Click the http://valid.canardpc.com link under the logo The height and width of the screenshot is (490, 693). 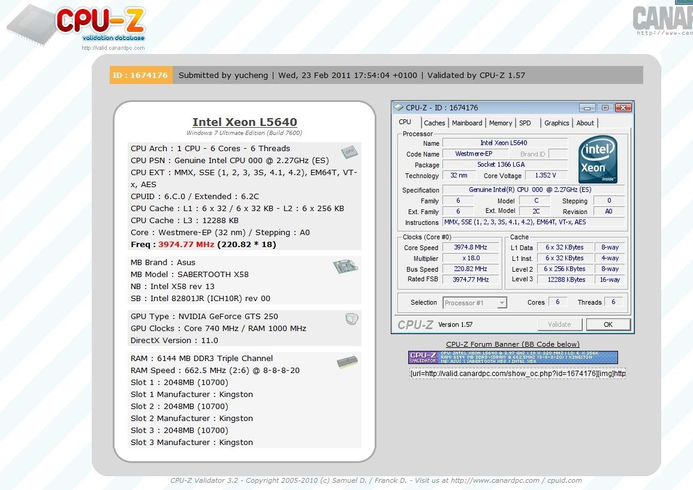tap(113, 48)
